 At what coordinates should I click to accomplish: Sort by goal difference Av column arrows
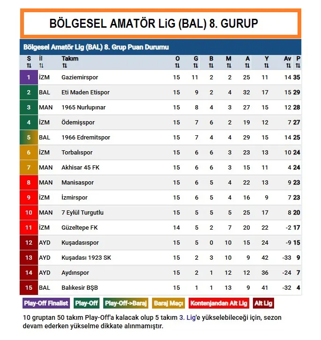pyautogui.click(x=289, y=66)
